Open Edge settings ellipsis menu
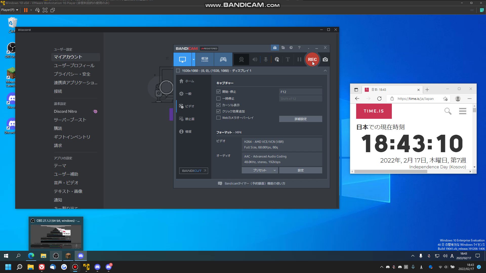The image size is (486, 273). [470, 99]
